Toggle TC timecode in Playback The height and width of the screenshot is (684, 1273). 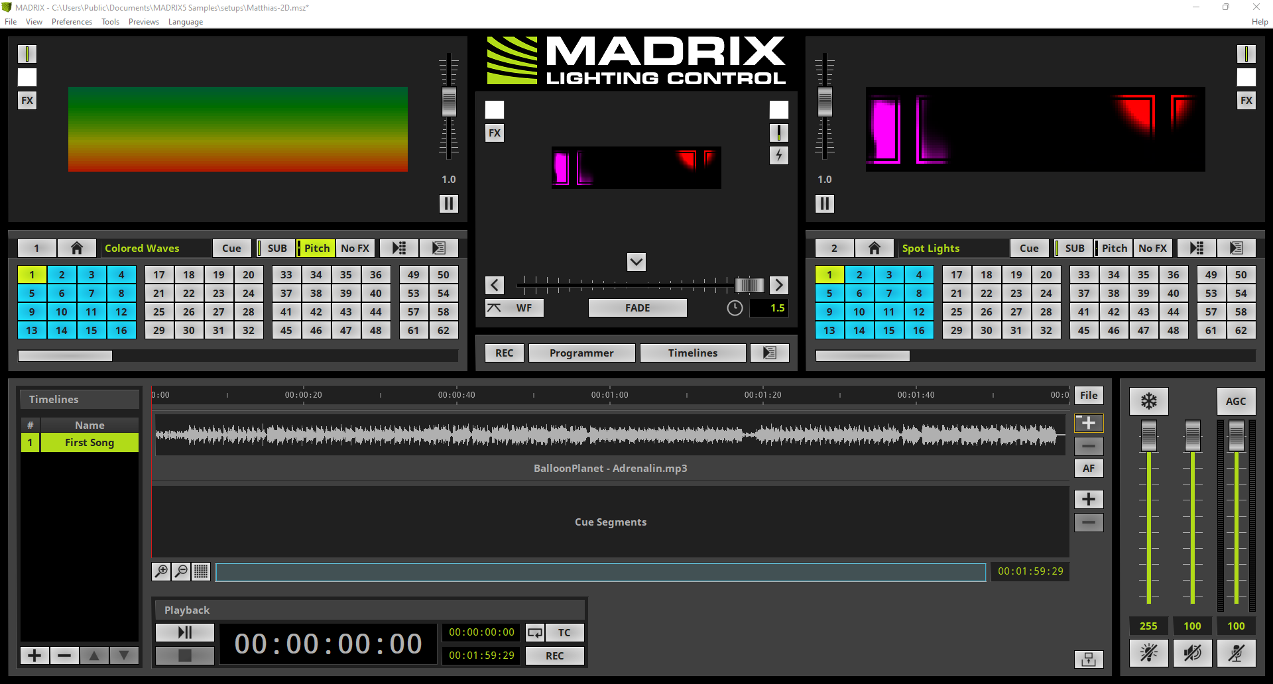(x=564, y=632)
